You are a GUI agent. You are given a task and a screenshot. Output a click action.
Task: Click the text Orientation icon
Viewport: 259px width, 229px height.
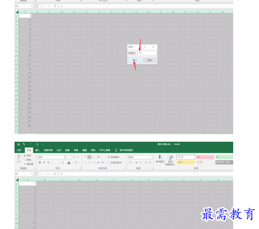[x=99, y=157]
